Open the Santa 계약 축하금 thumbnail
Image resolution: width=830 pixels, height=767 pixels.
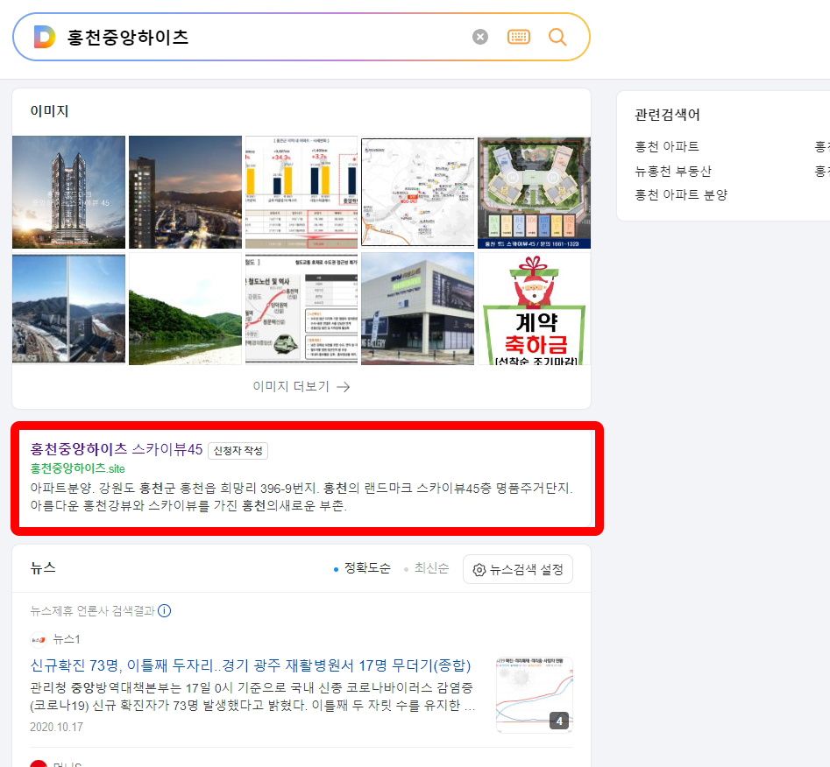pos(534,308)
